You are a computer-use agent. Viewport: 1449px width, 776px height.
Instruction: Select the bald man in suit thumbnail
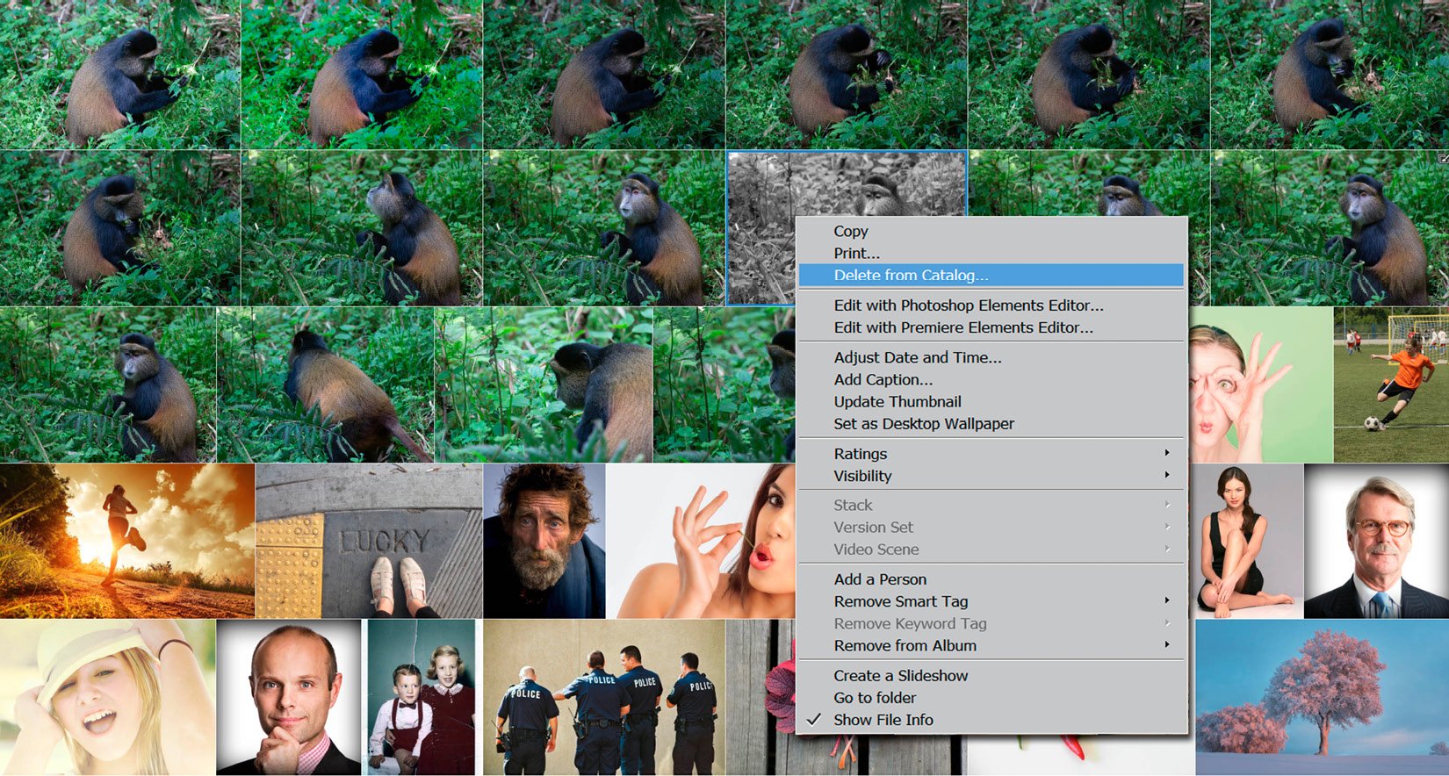[x=289, y=697]
